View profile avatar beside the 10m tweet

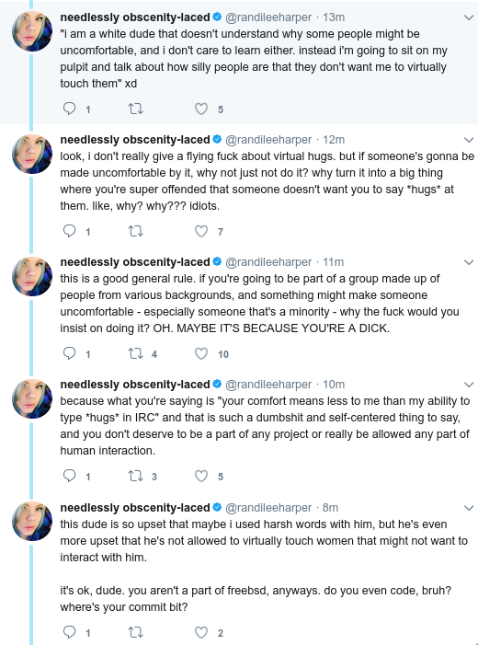pos(32,398)
